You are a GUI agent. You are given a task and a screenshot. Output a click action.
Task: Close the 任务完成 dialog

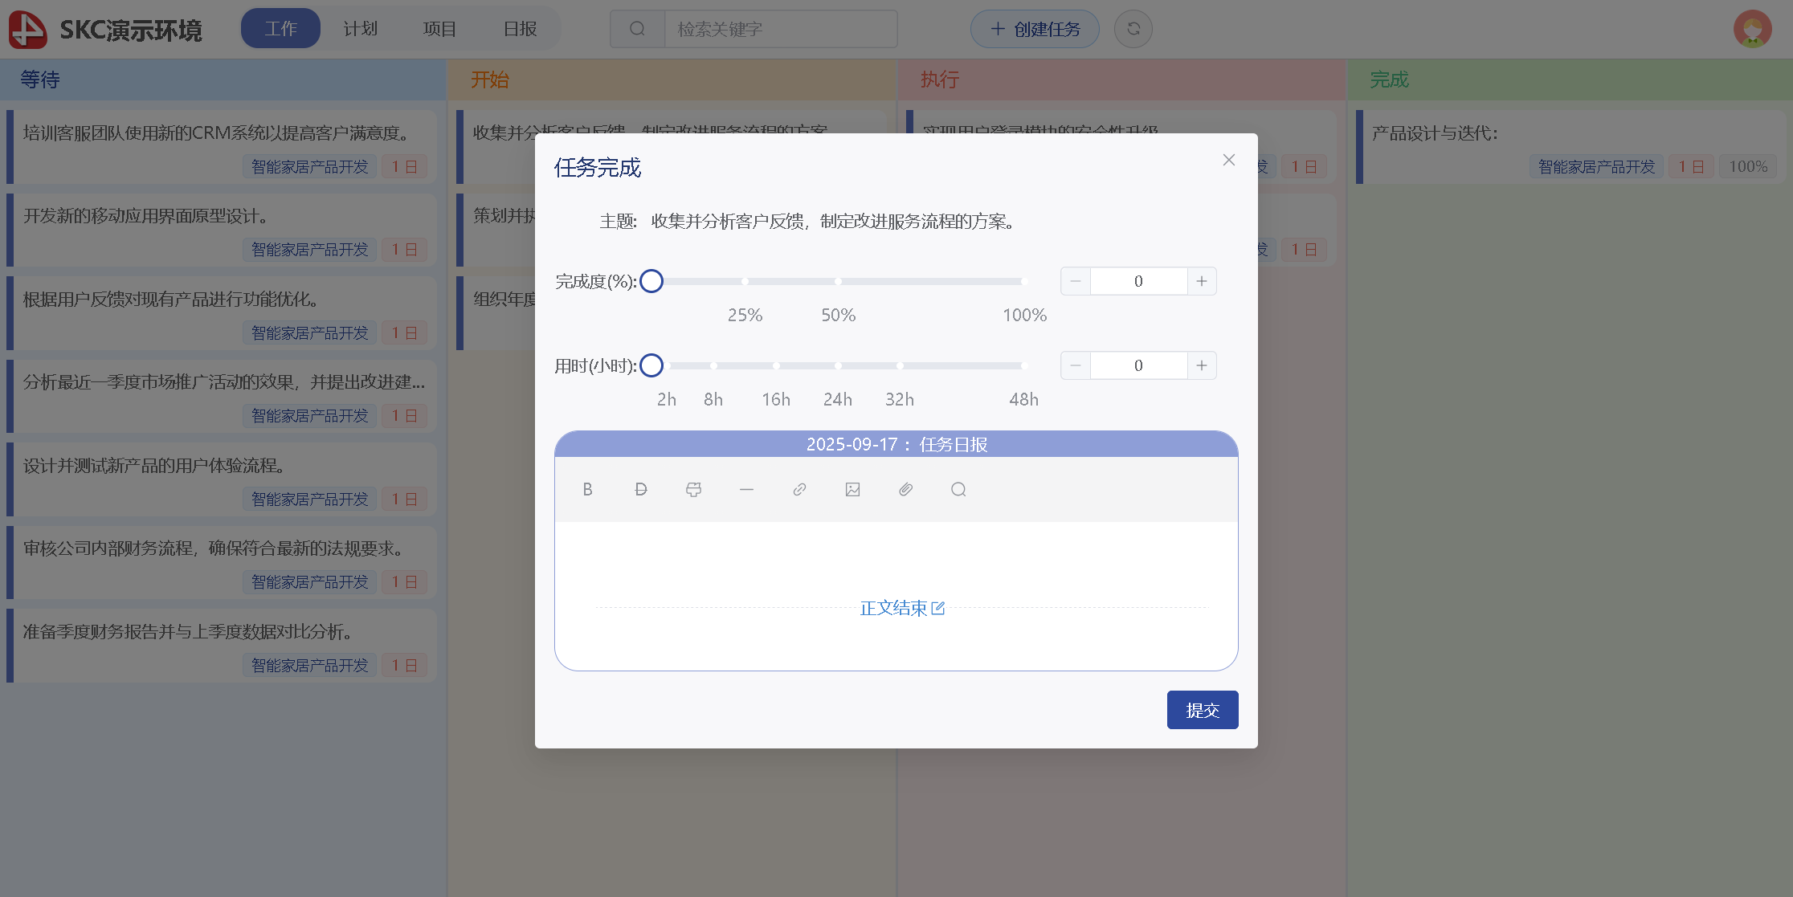click(1228, 160)
